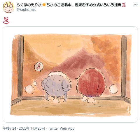Open the tweet's three-dot more options menu
This screenshot has height=132, width=140.
coord(135,5)
